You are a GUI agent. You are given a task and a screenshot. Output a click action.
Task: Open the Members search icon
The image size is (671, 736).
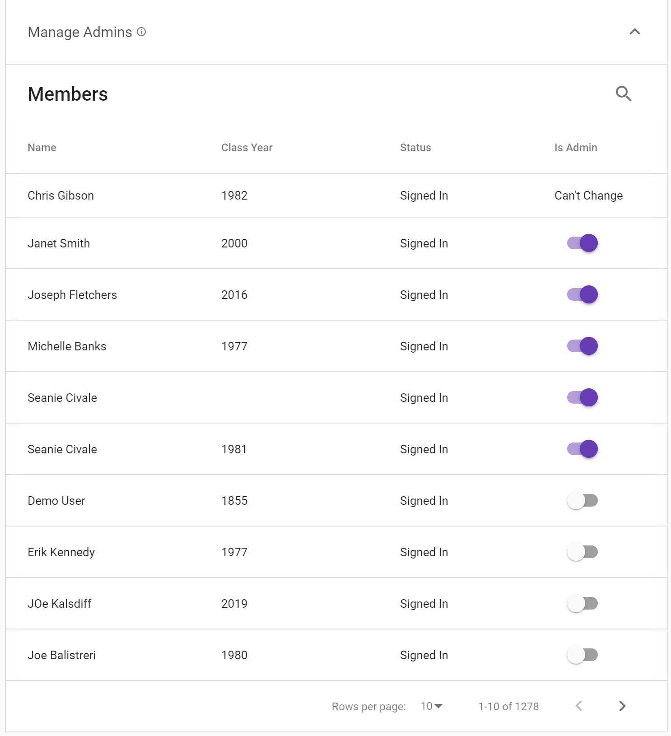(624, 94)
